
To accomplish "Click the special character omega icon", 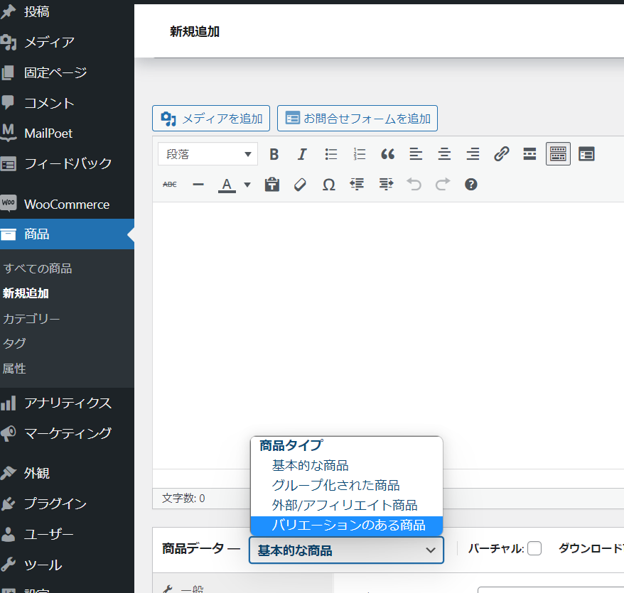I will pyautogui.click(x=328, y=185).
